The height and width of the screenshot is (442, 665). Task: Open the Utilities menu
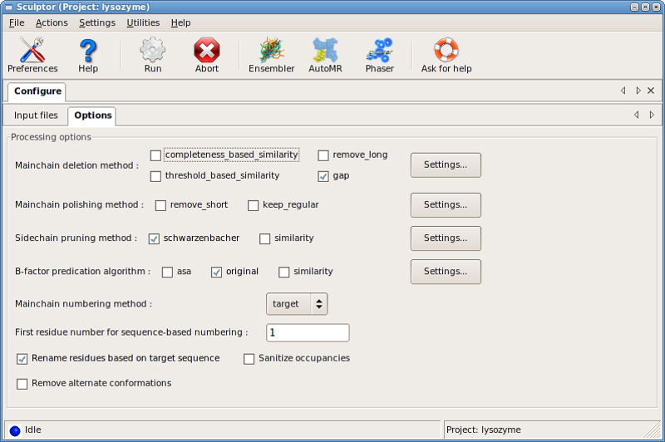click(x=143, y=22)
